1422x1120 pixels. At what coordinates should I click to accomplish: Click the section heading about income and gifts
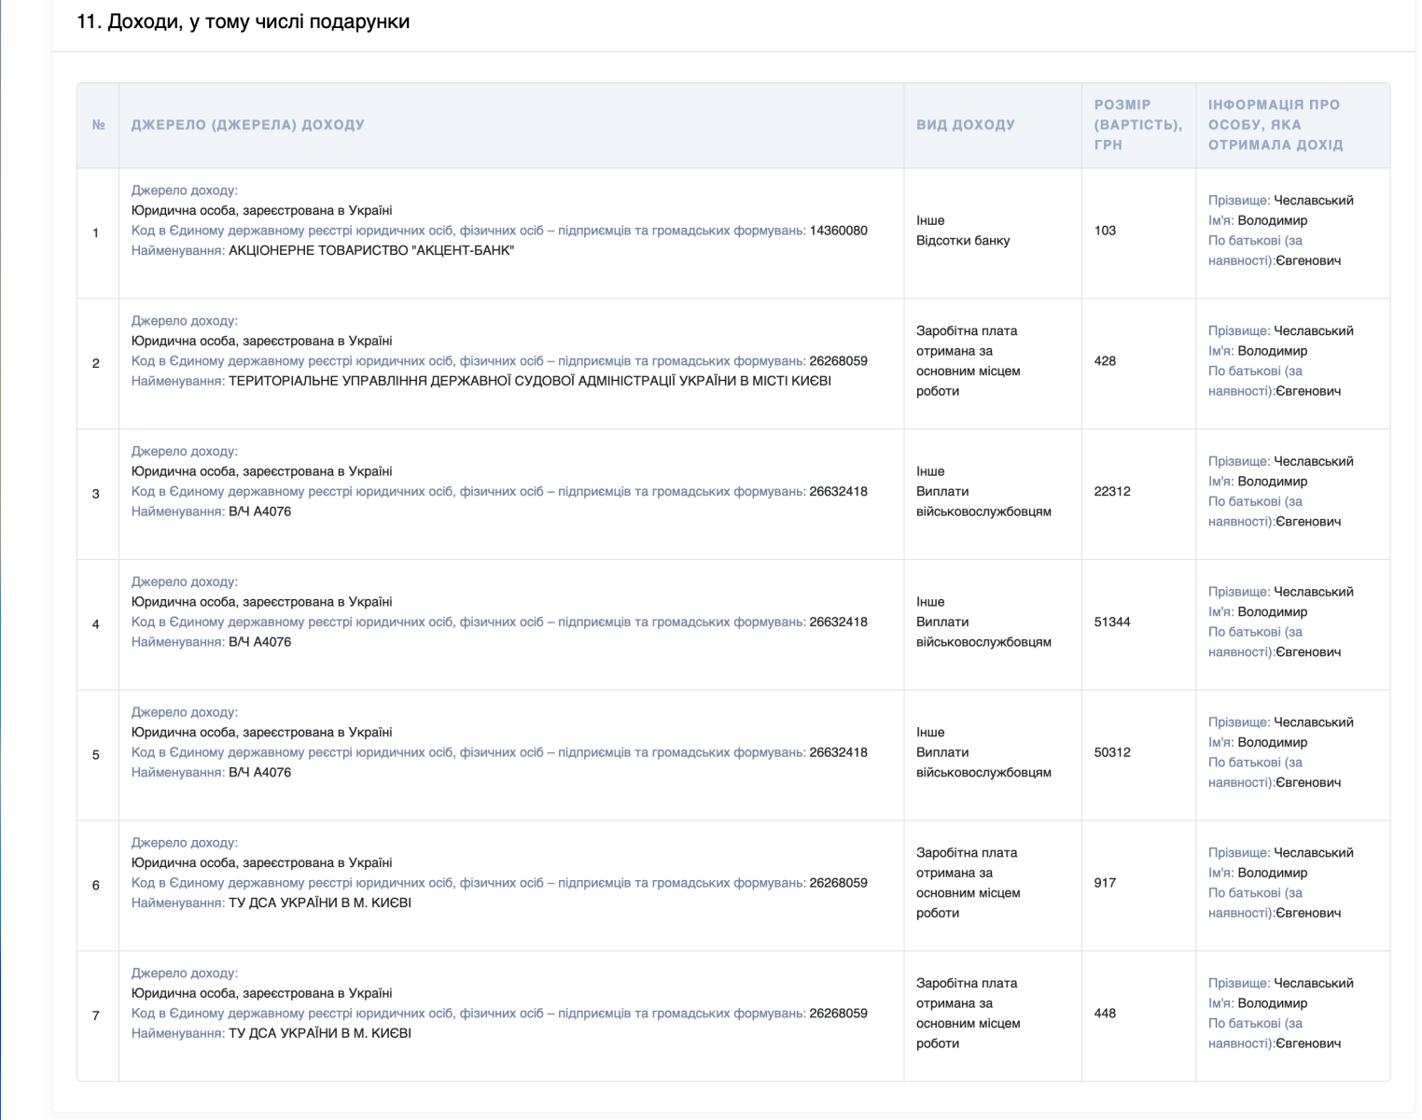(244, 21)
